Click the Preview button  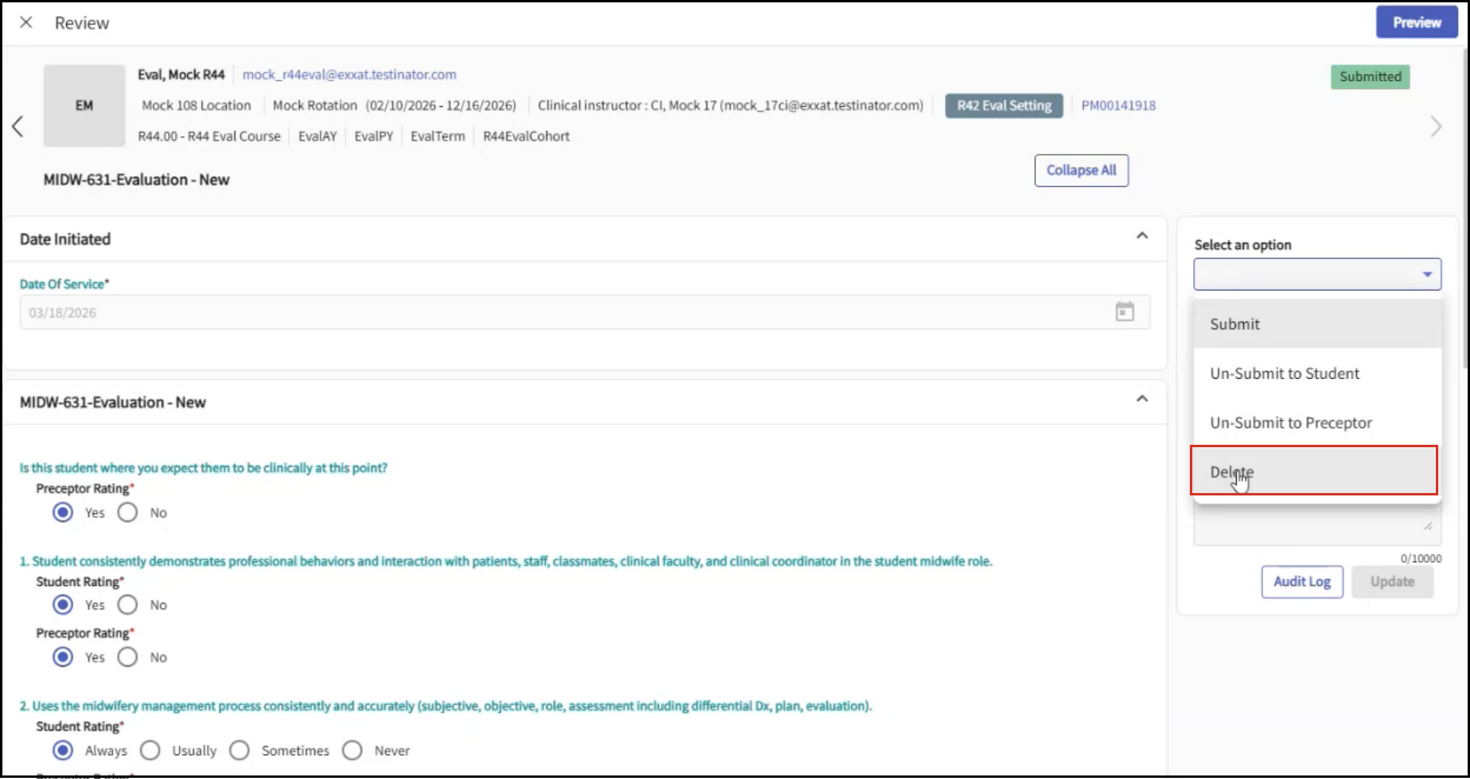[x=1416, y=22]
